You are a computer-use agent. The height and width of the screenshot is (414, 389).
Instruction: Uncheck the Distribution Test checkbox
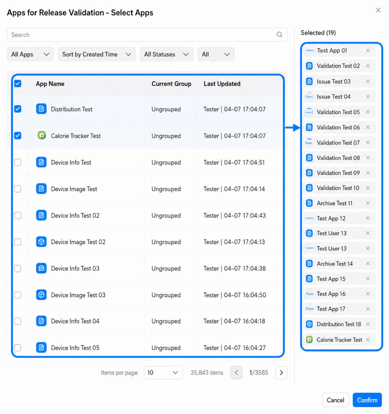[x=18, y=109]
